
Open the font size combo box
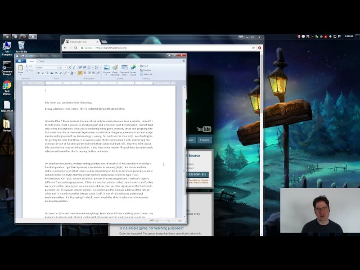point(63,67)
